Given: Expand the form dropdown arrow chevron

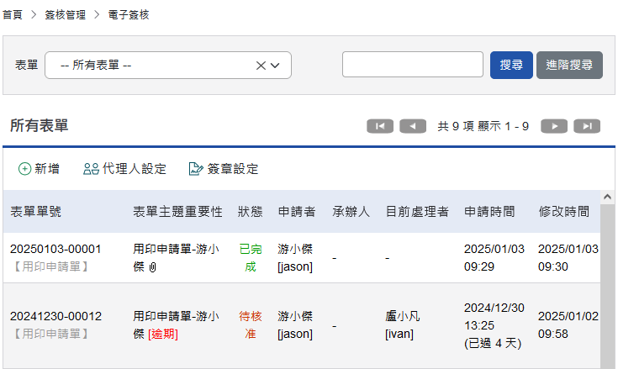Looking at the screenshot, I should coord(275,66).
